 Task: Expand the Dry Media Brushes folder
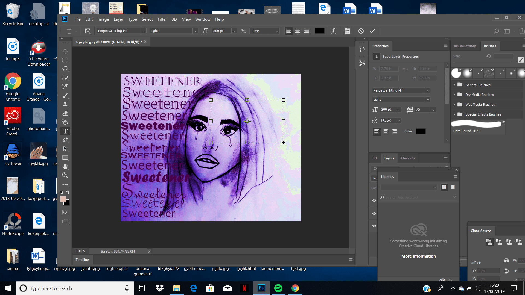(454, 95)
